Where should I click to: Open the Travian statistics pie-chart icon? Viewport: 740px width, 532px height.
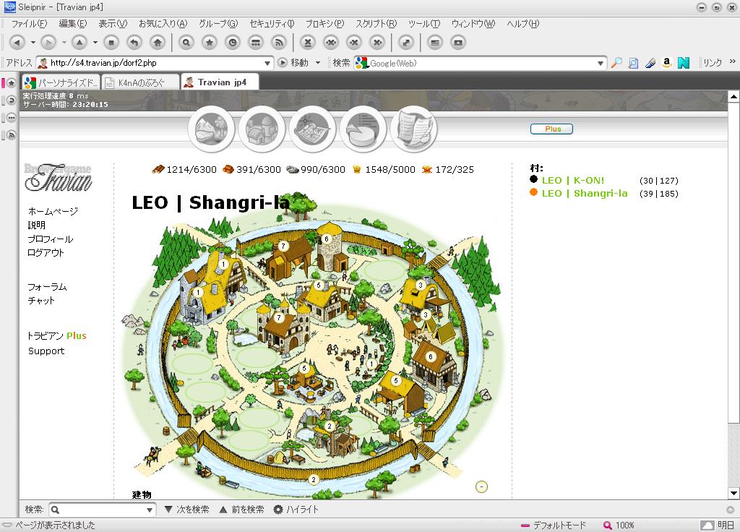point(363,129)
